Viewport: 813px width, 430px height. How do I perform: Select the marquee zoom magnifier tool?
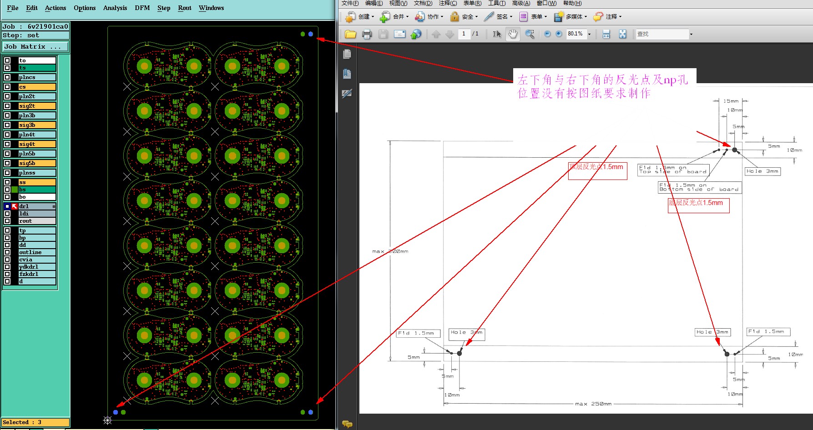coord(530,34)
